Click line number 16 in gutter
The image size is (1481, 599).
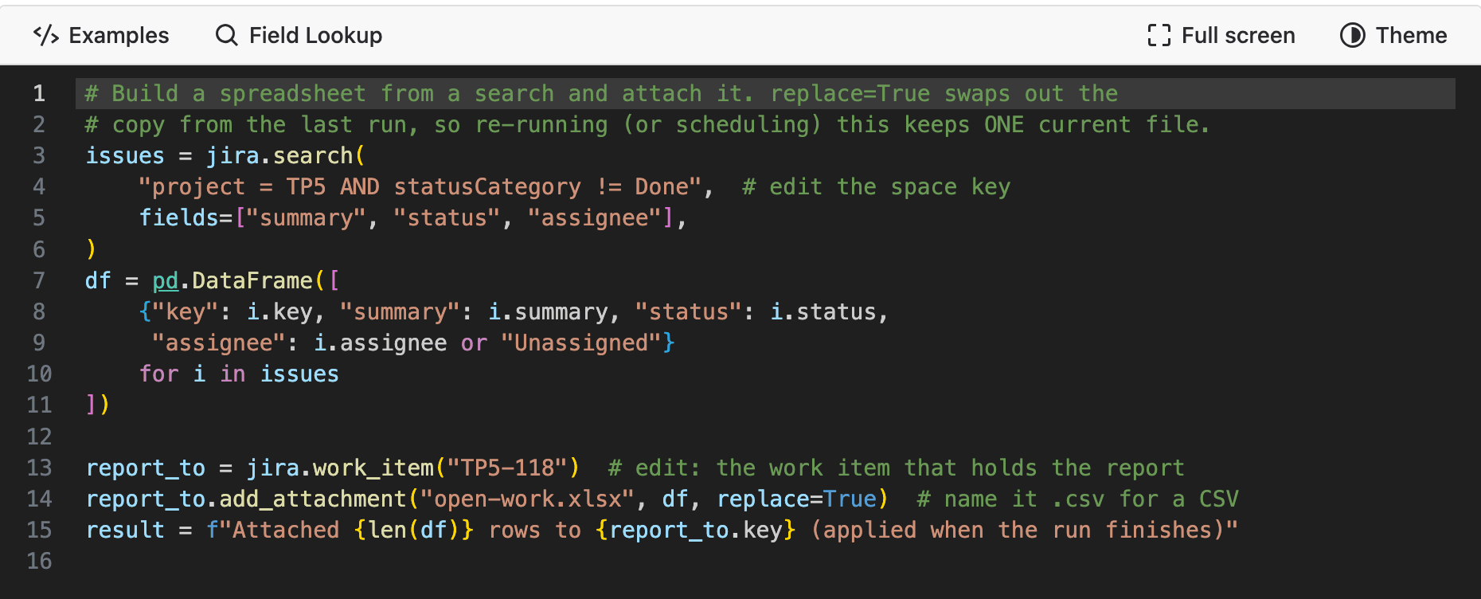pos(39,561)
